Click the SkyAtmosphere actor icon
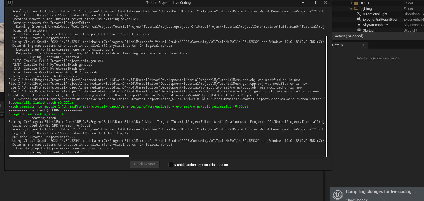The image size is (424, 201). click(x=359, y=25)
